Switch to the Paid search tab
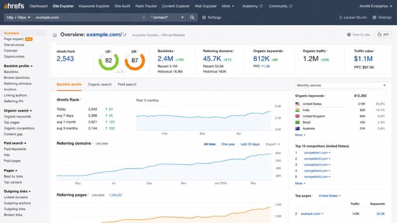This screenshot has height=223, width=397. click(x=127, y=84)
